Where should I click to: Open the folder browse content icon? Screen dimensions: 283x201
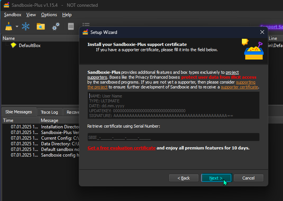pos(41,26)
